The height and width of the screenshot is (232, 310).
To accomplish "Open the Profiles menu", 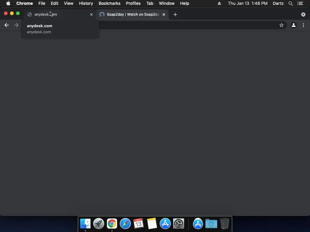I will click(133, 3).
